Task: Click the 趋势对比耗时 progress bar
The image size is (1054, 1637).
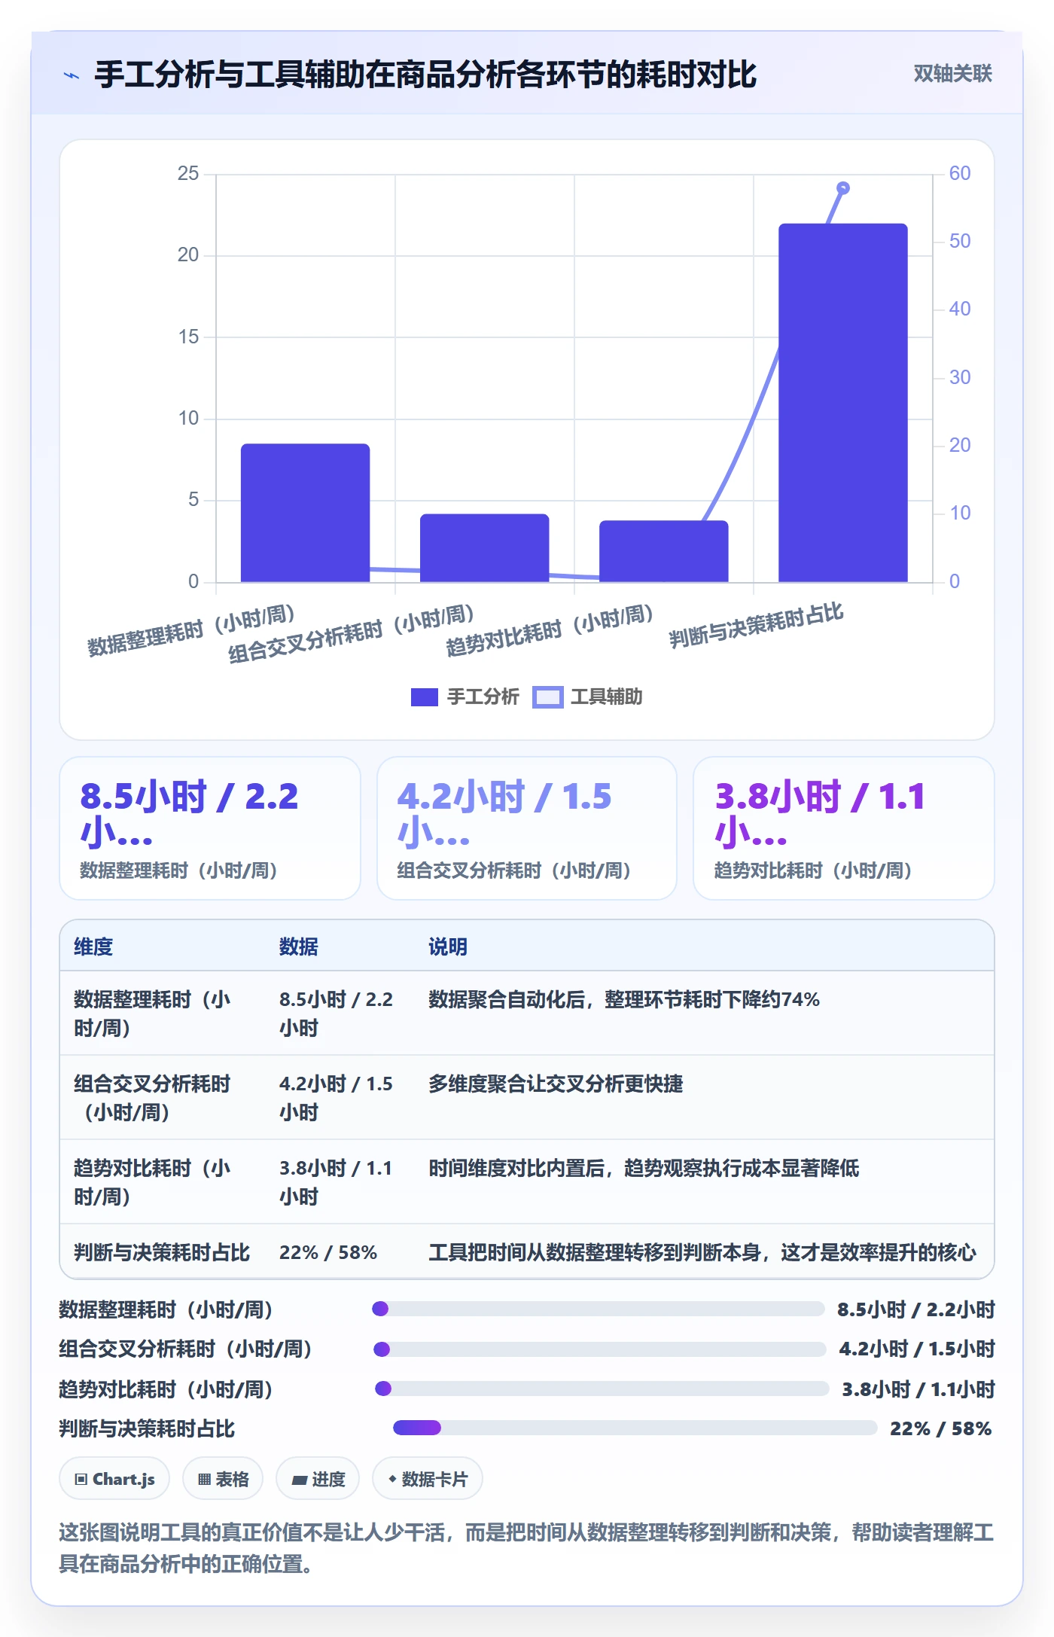Action: [602, 1389]
